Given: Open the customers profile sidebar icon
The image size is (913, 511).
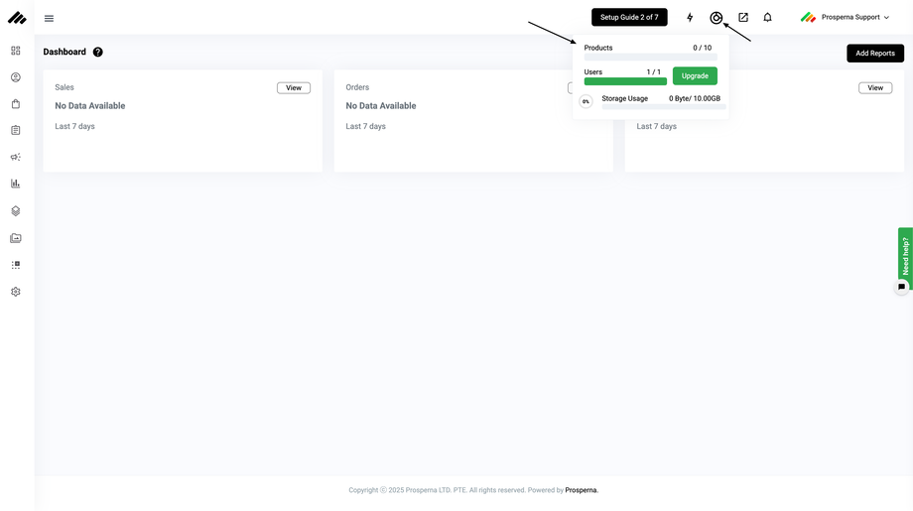Looking at the screenshot, I should click(16, 77).
